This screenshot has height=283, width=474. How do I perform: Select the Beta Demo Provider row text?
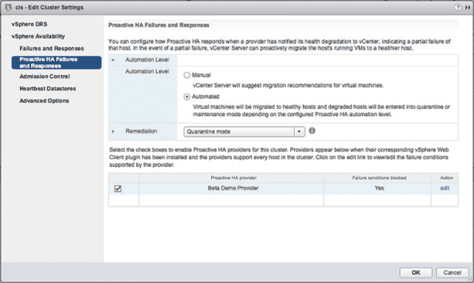coord(233,188)
